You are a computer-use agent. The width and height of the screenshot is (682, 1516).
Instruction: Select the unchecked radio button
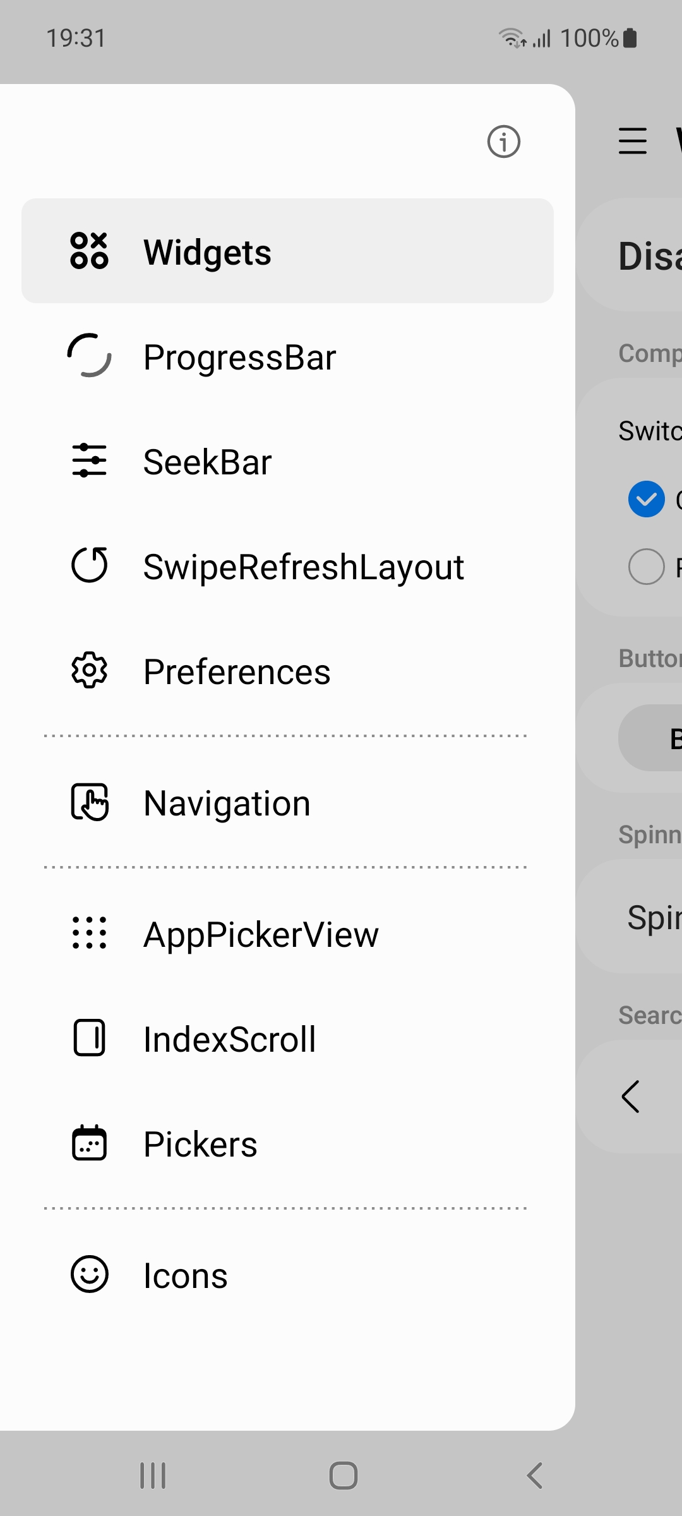click(x=646, y=567)
